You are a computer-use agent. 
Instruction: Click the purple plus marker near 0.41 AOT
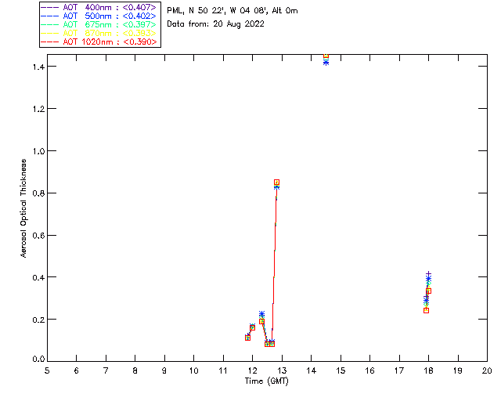(x=428, y=274)
